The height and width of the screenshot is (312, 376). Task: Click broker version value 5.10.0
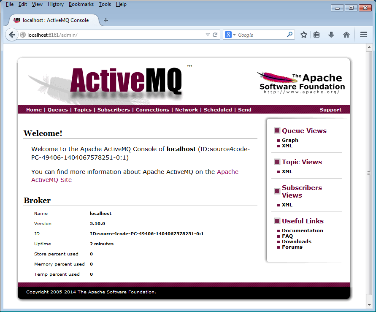pos(97,223)
